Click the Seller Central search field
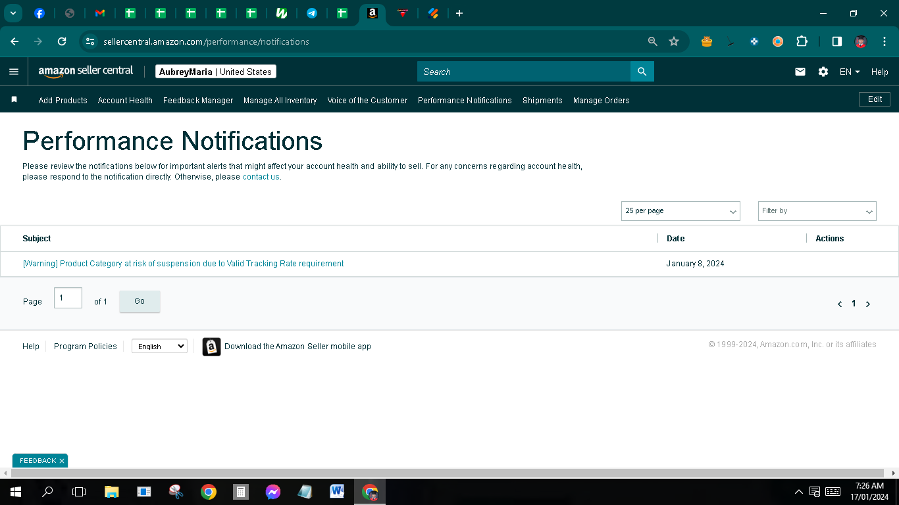The image size is (899, 505). point(524,72)
